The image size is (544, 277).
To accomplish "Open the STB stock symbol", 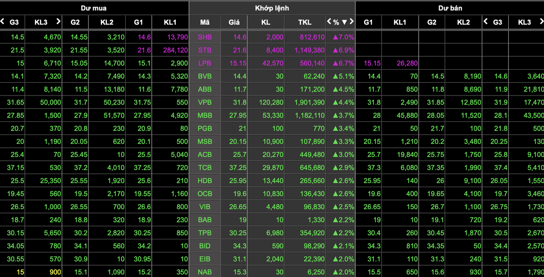I will point(205,50).
